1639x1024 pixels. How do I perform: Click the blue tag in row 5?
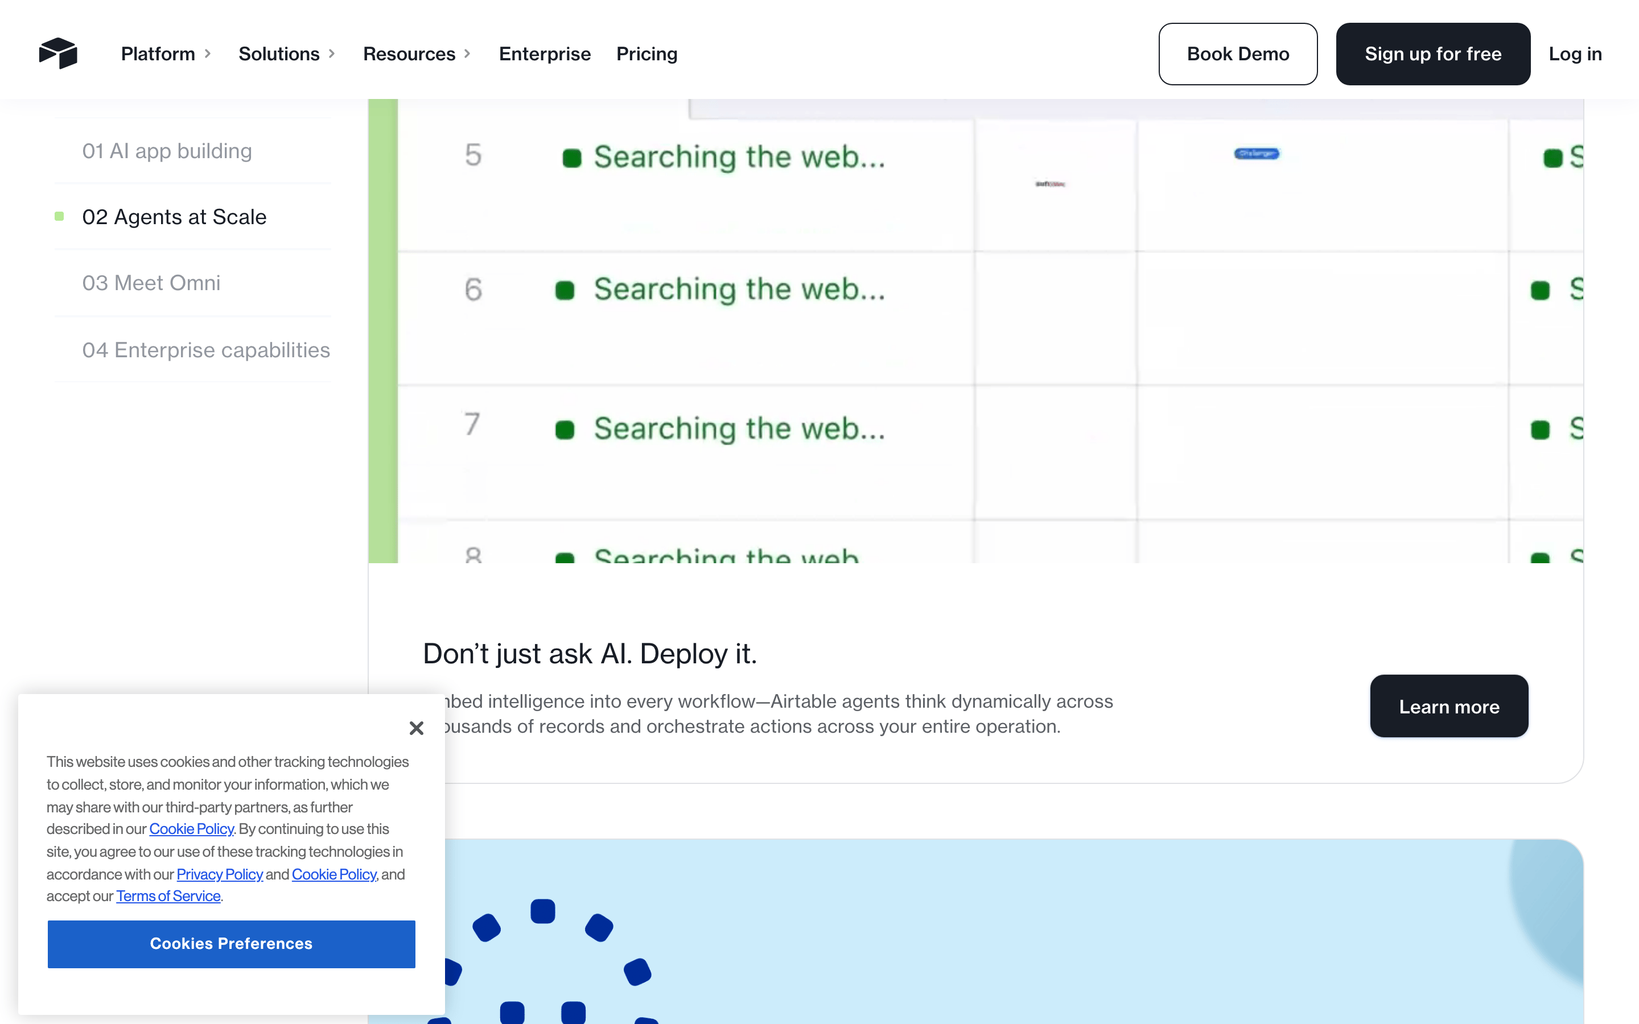(x=1257, y=154)
